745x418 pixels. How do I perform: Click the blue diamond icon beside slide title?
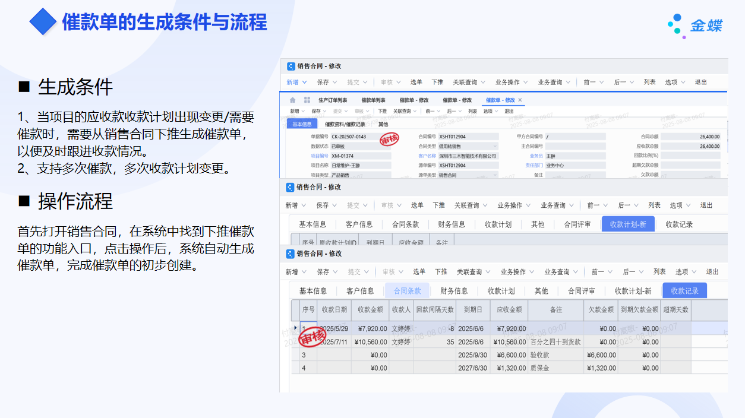(x=43, y=22)
